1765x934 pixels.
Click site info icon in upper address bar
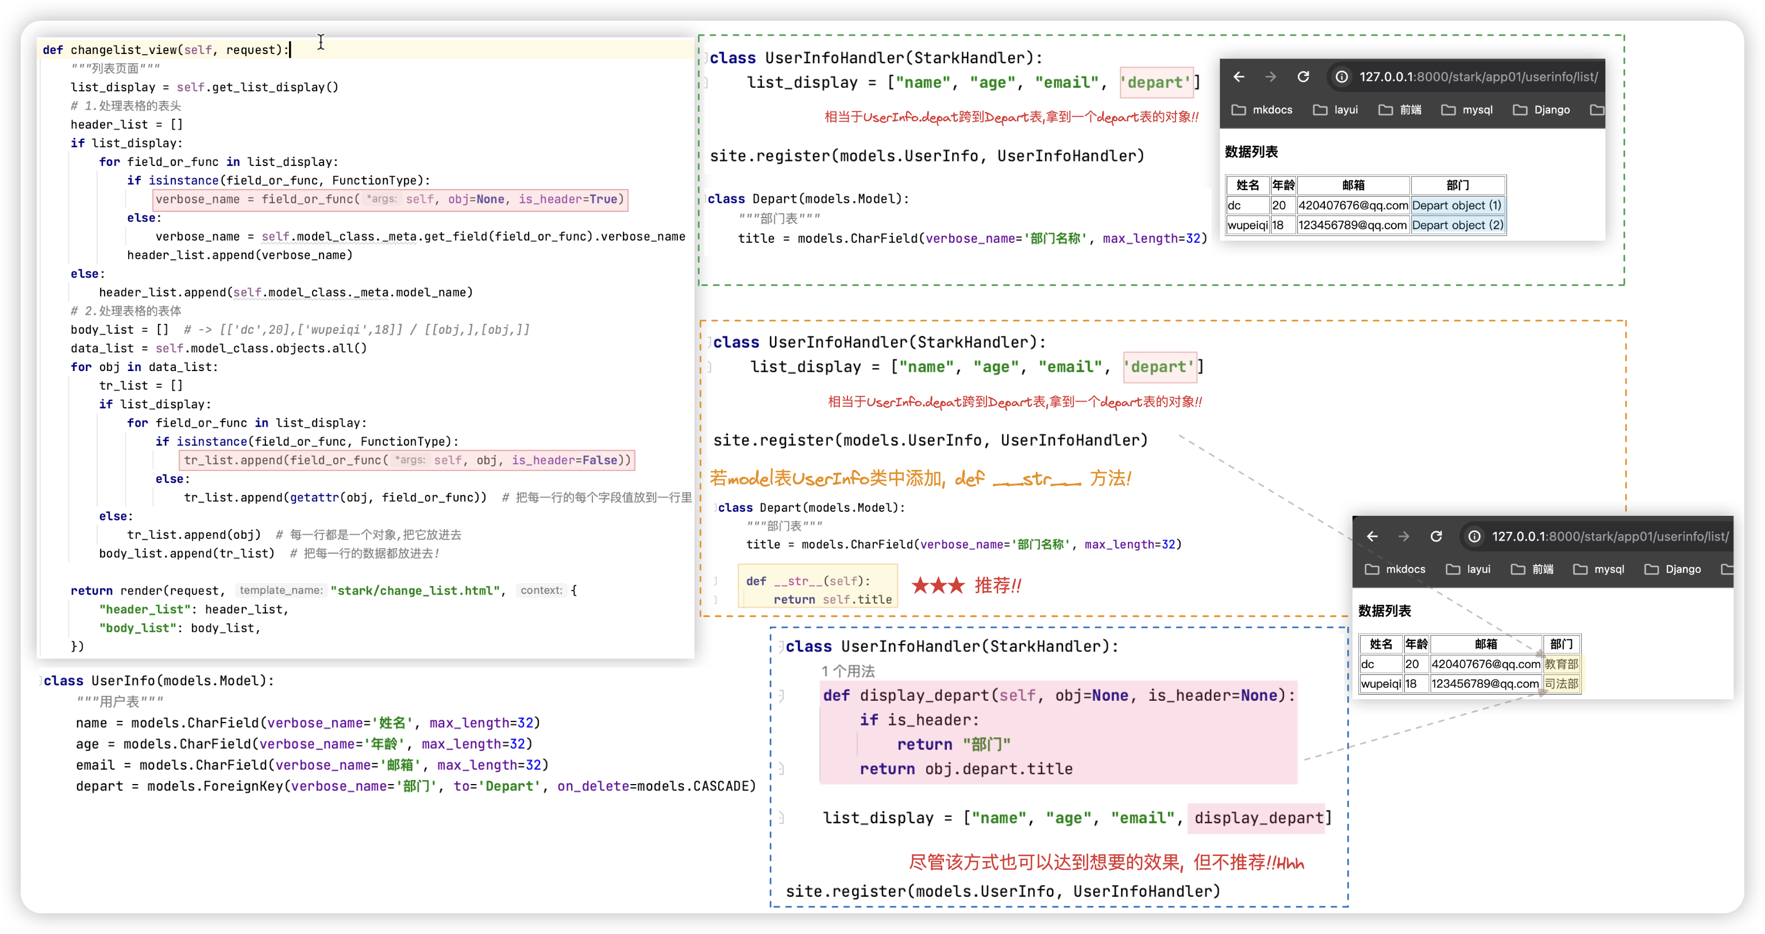point(1342,77)
